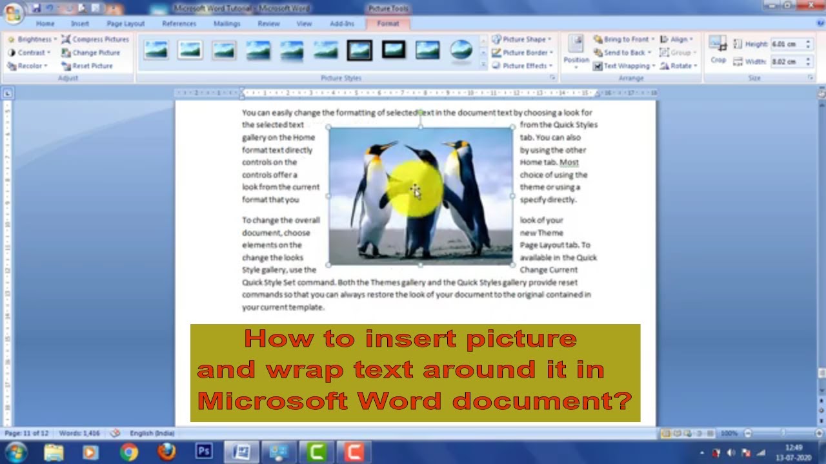The height and width of the screenshot is (464, 826).
Task: Click the Windows Start orb
Action: (x=15, y=452)
